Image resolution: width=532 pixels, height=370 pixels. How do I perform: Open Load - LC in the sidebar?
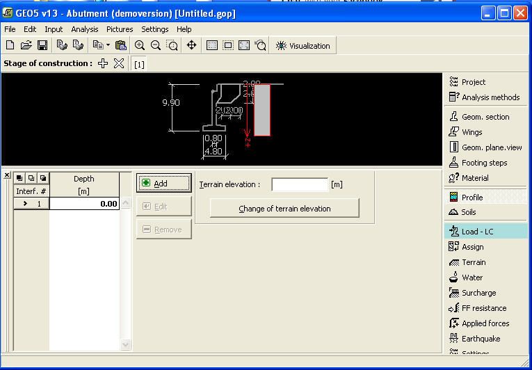coord(486,232)
